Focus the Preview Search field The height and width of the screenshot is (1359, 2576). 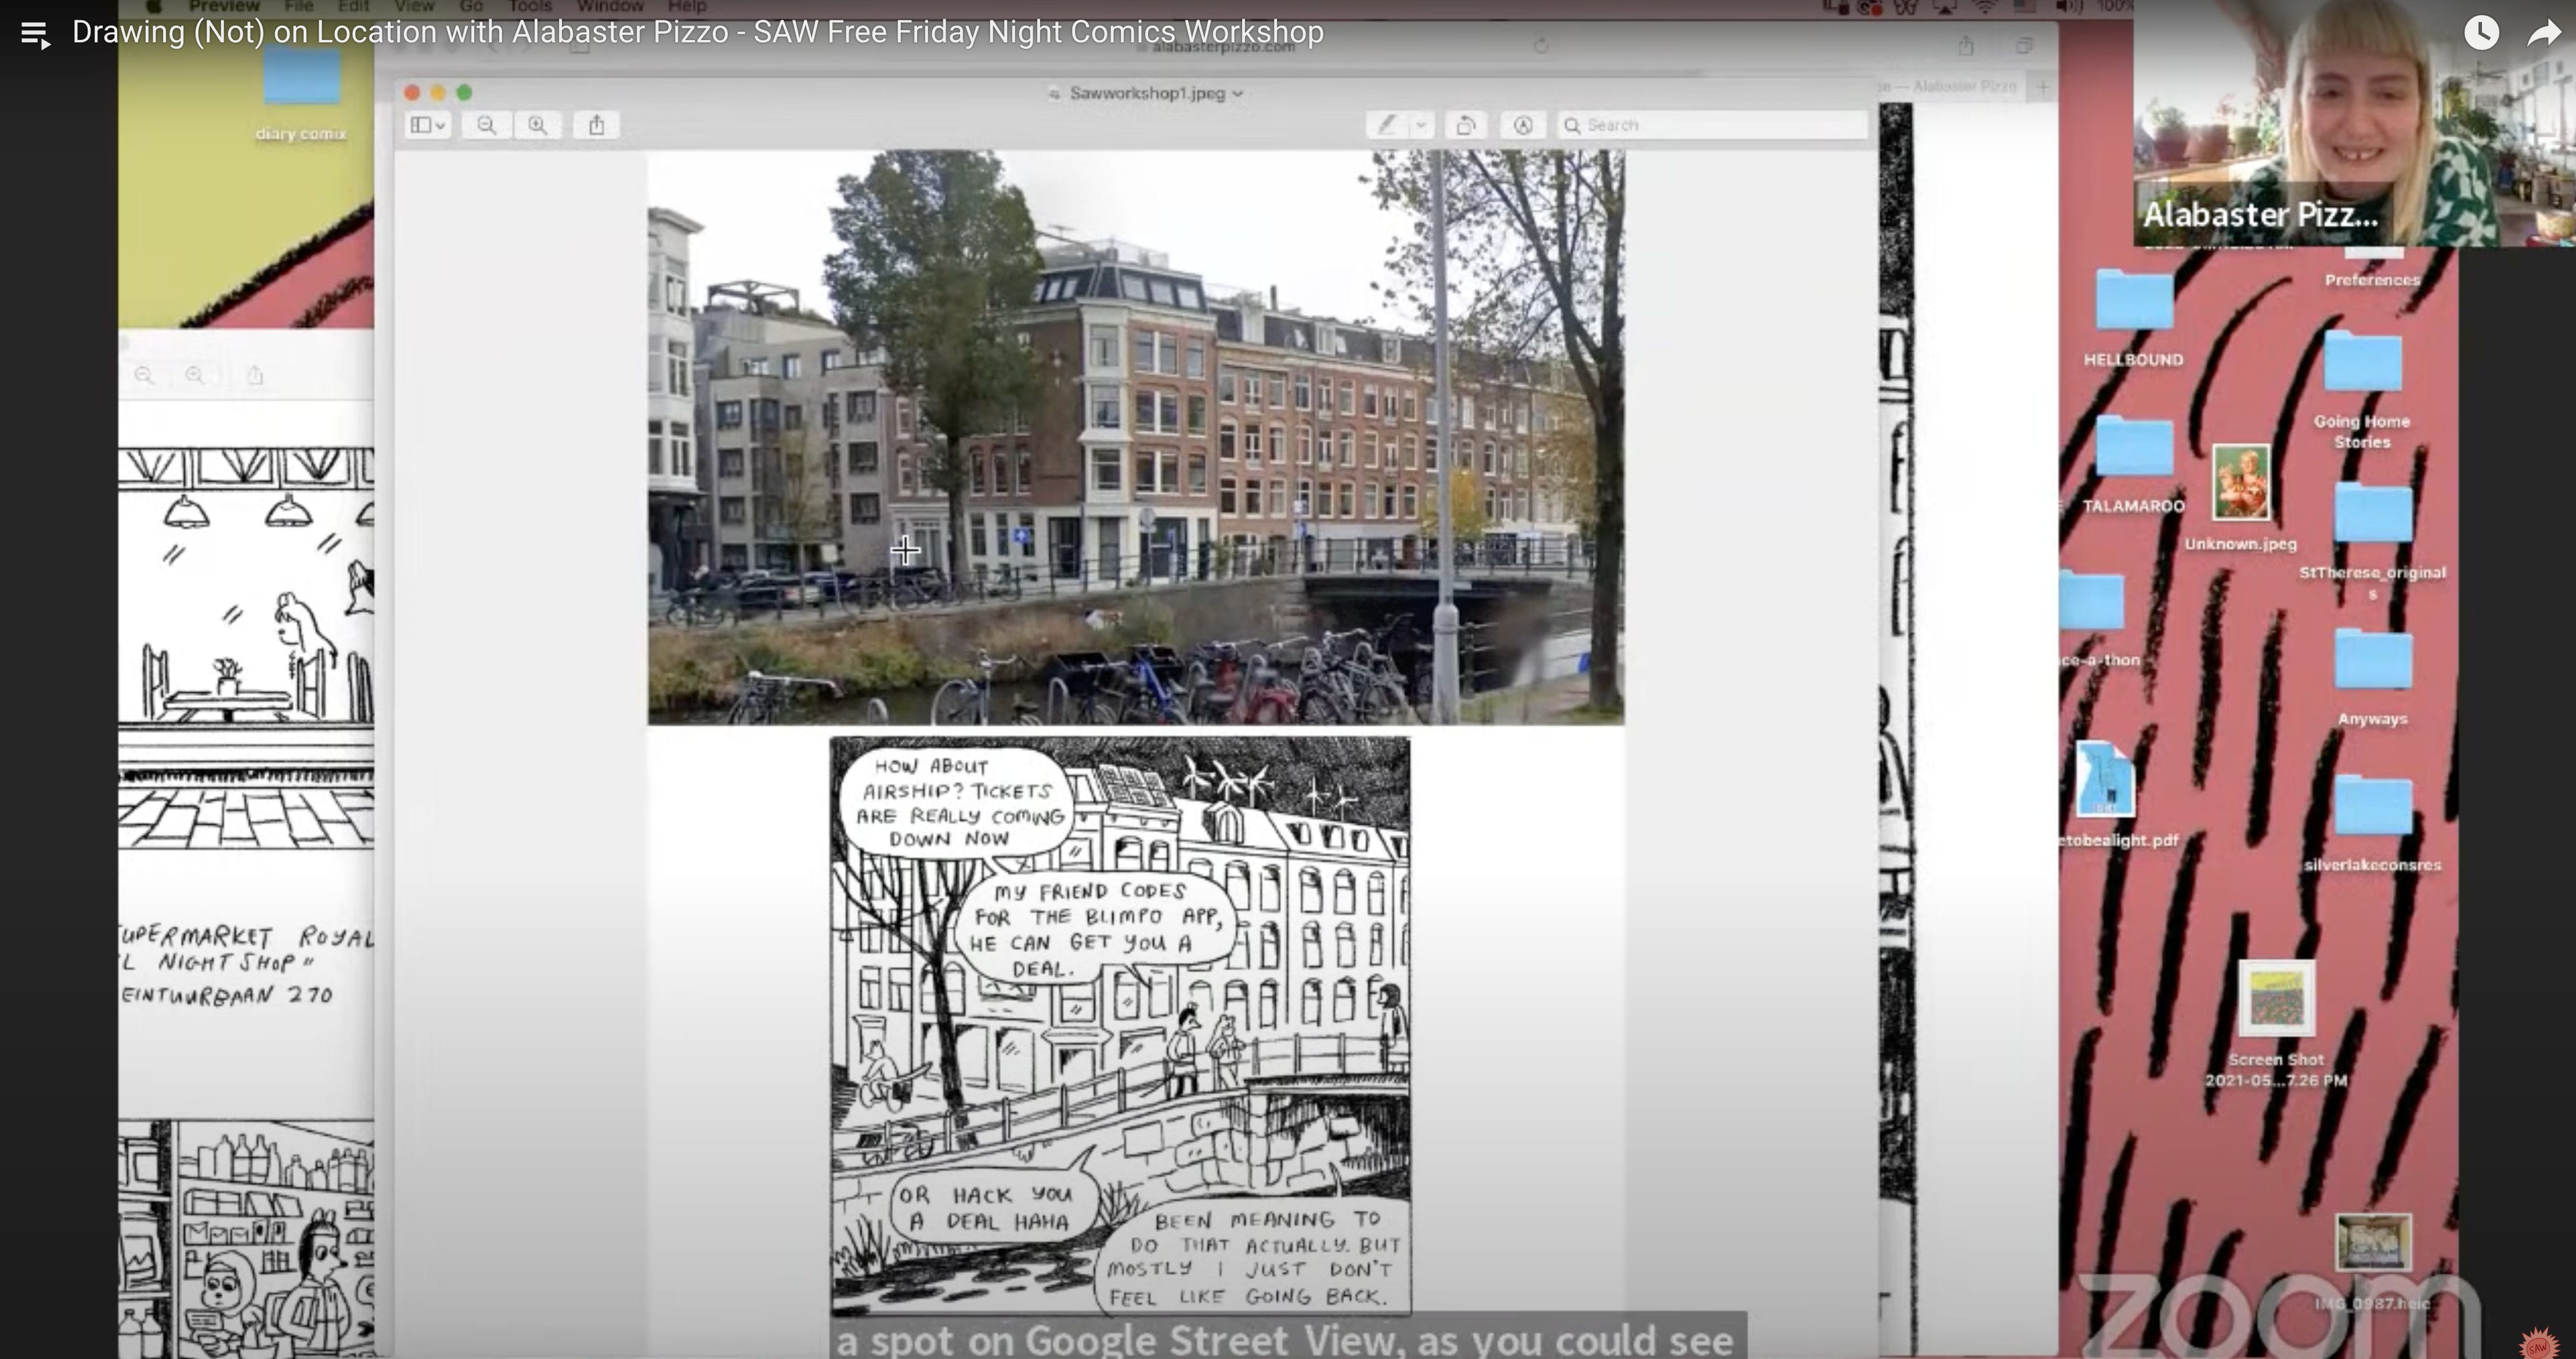point(1712,125)
